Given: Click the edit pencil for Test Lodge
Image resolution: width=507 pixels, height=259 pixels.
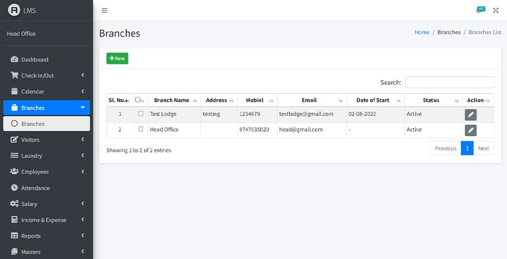Looking at the screenshot, I should tap(470, 114).
